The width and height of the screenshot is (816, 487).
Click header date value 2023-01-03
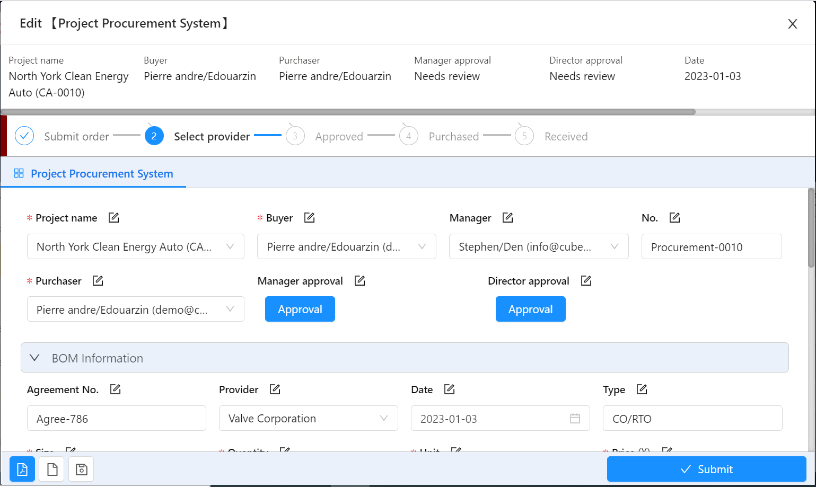coord(713,76)
